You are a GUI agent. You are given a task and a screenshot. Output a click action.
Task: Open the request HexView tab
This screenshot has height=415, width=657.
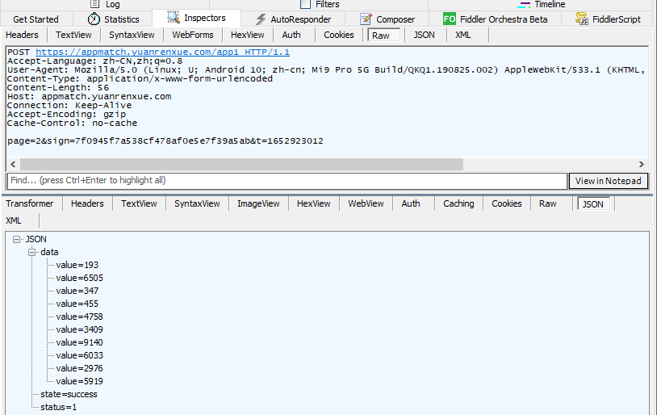point(247,35)
